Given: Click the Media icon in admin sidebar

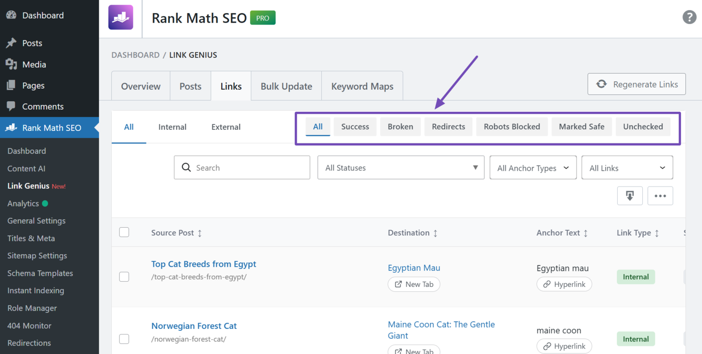Looking at the screenshot, I should coord(11,64).
